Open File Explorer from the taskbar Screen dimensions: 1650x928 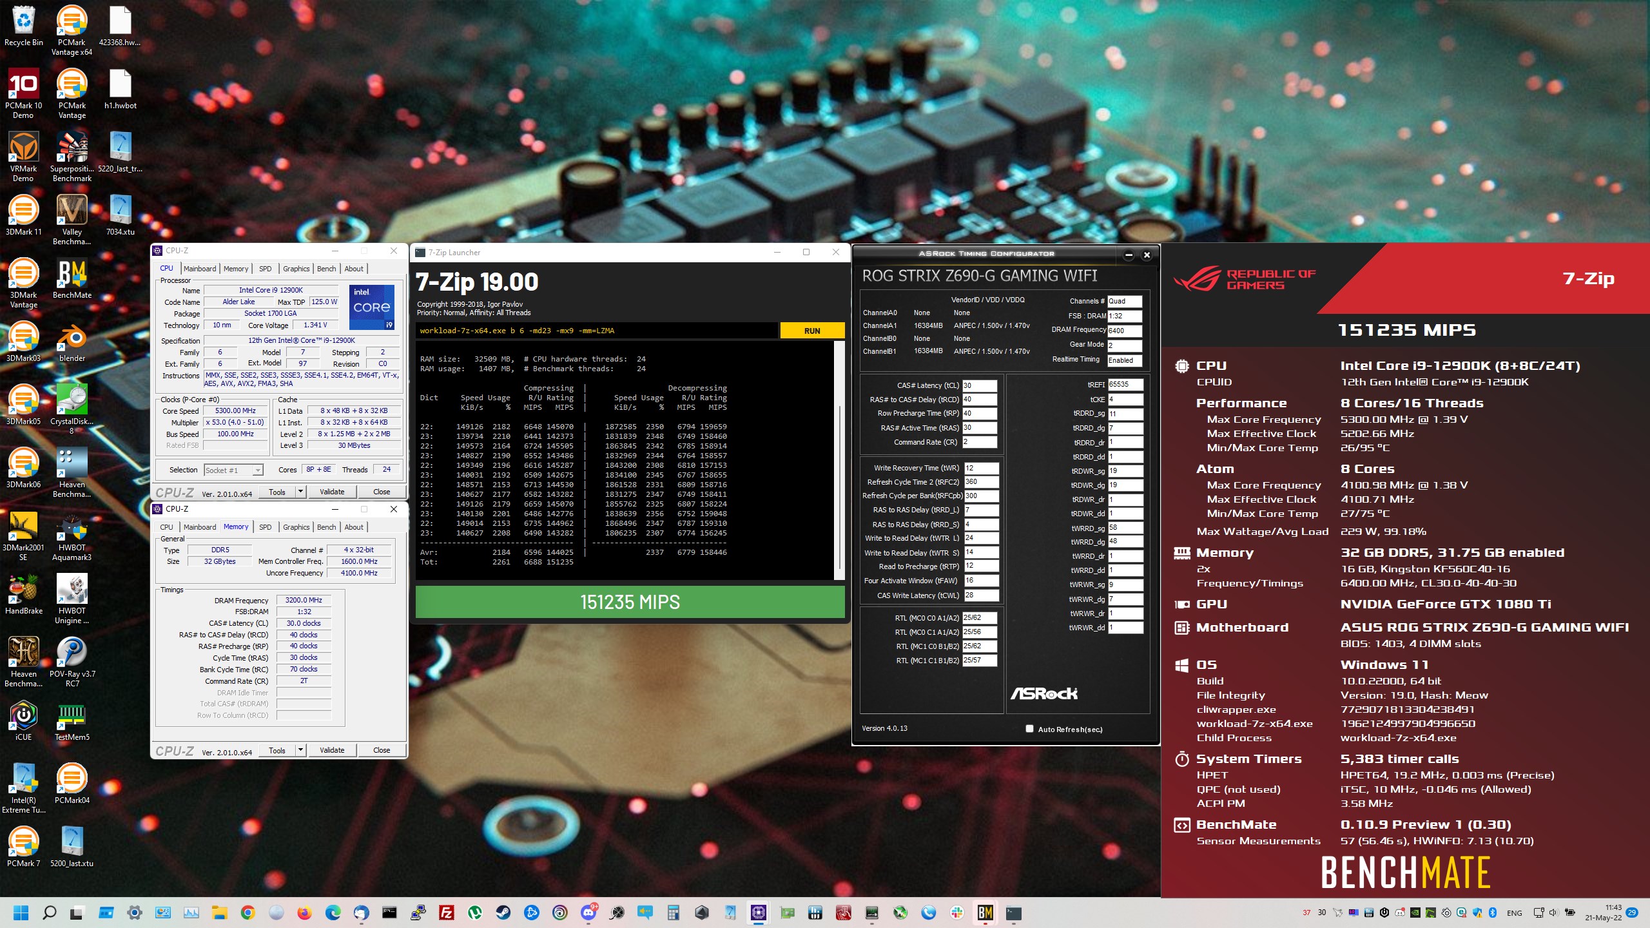pyautogui.click(x=219, y=913)
